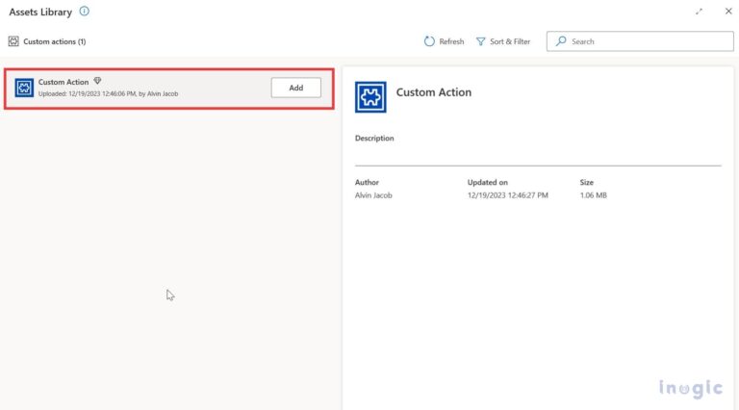Expand the Assets Library window with the resize icon
This screenshot has height=410, width=739.
point(698,12)
